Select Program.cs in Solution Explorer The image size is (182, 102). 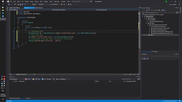coord(150,35)
